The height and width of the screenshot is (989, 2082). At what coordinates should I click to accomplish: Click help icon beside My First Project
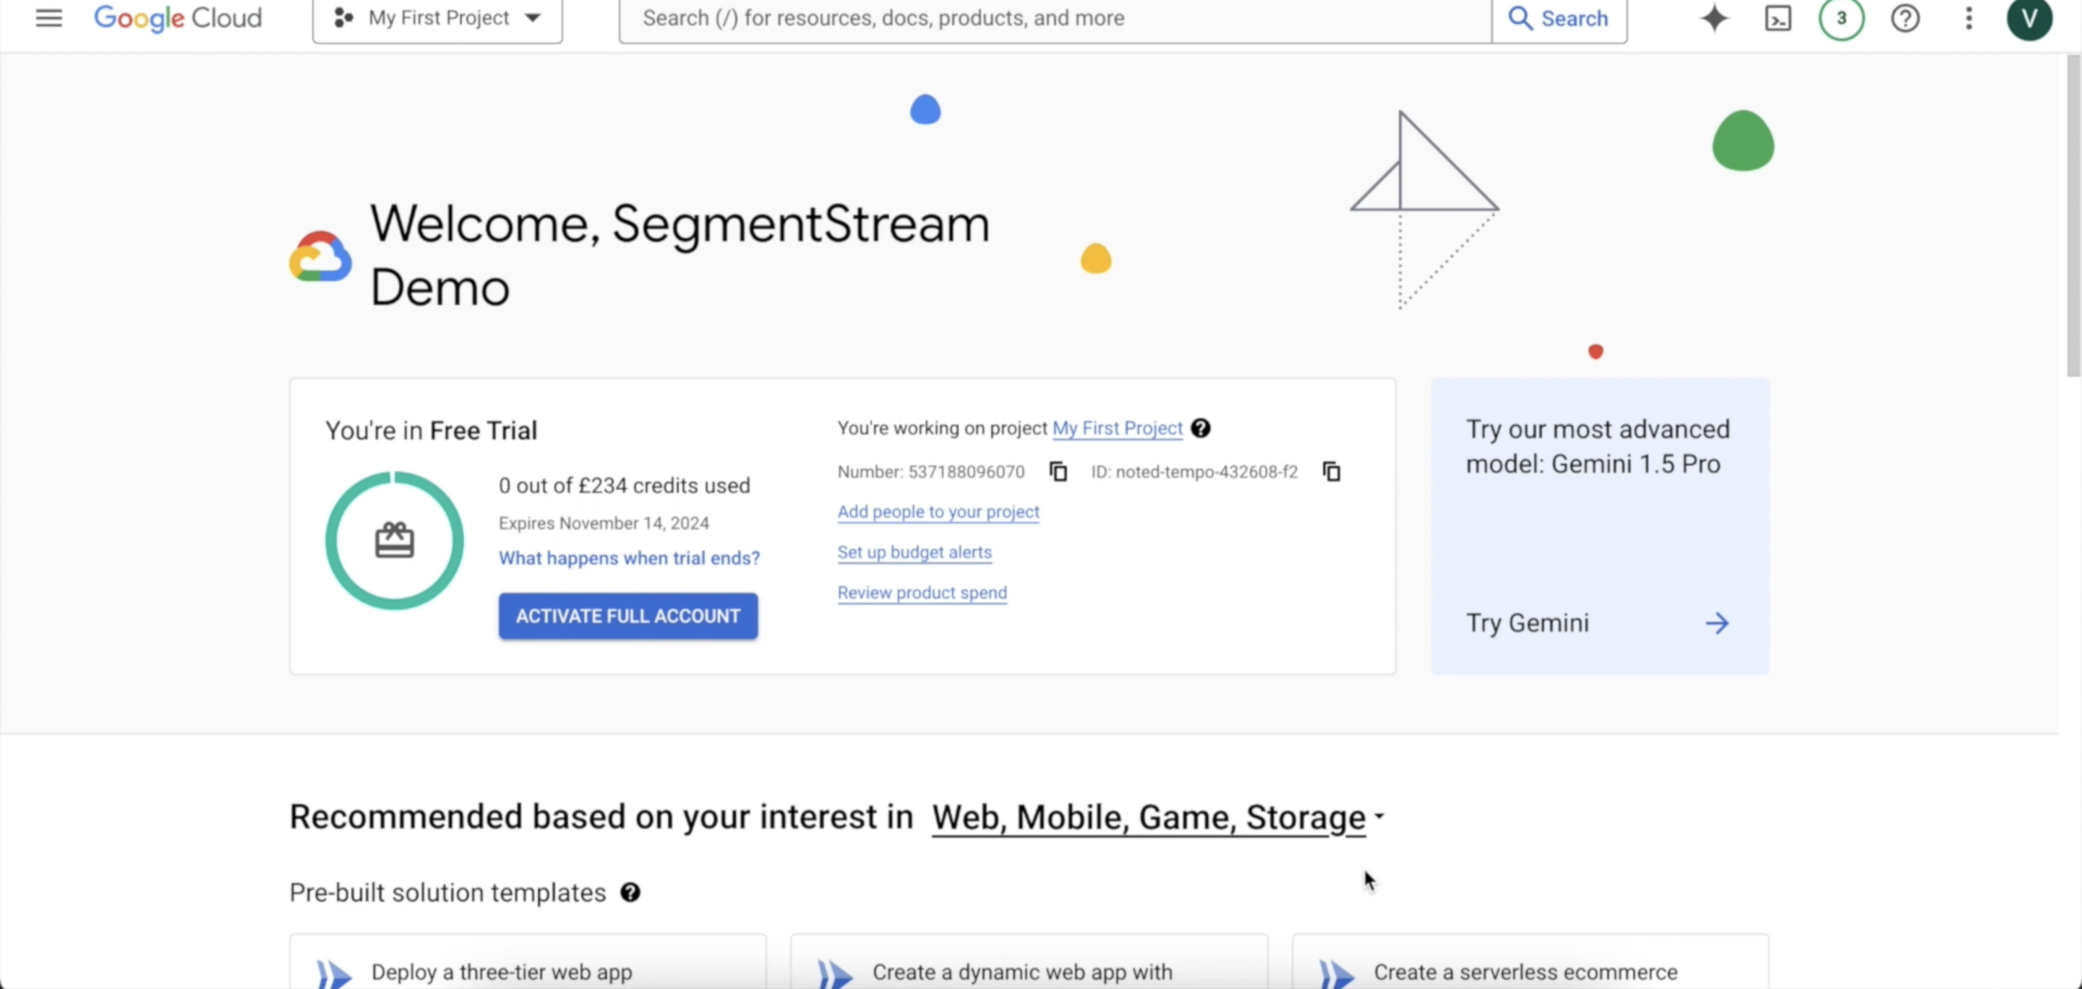point(1201,428)
